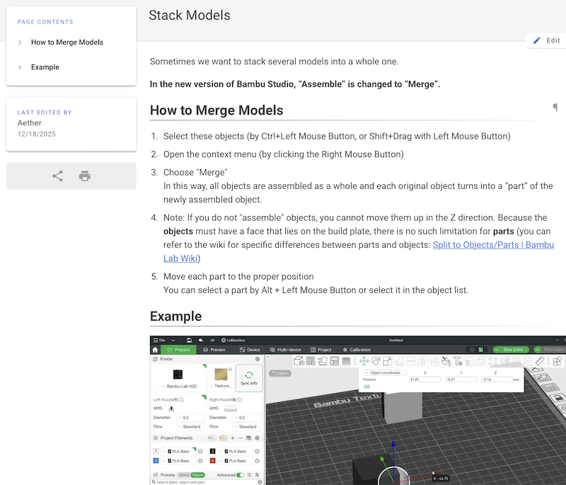Screen dimensions: 566x485
Task: Open the Printer settings gear icon
Action: (x=258, y=359)
